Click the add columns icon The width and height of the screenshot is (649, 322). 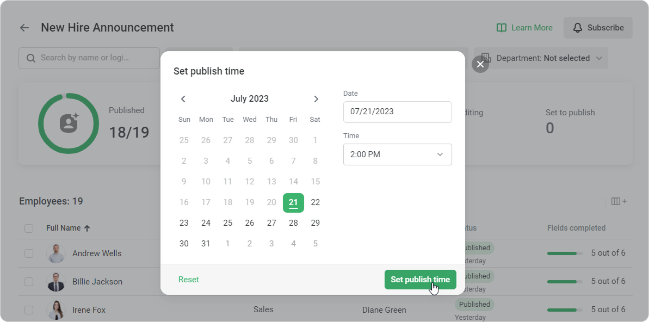pos(619,202)
